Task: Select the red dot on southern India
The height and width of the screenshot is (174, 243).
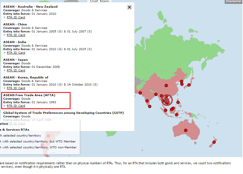Action: [147, 101]
